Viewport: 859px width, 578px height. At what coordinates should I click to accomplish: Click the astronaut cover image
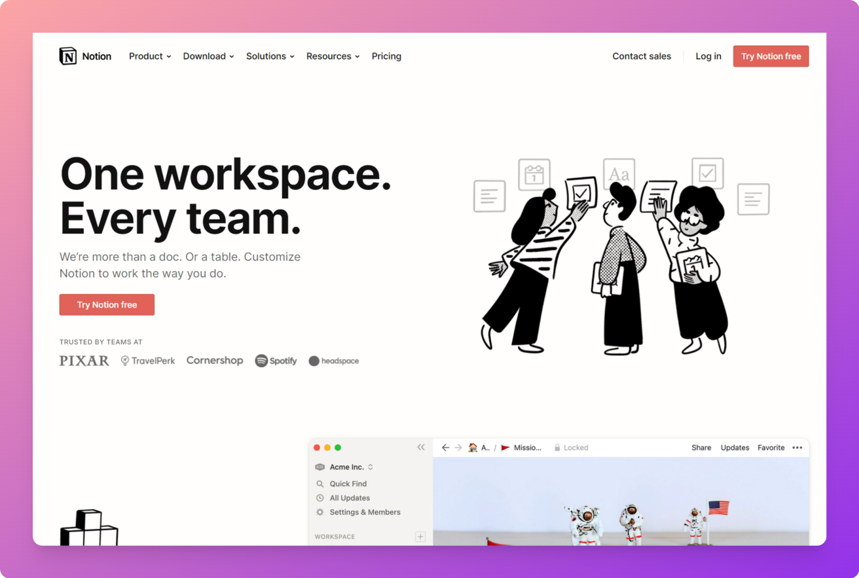pos(621,501)
